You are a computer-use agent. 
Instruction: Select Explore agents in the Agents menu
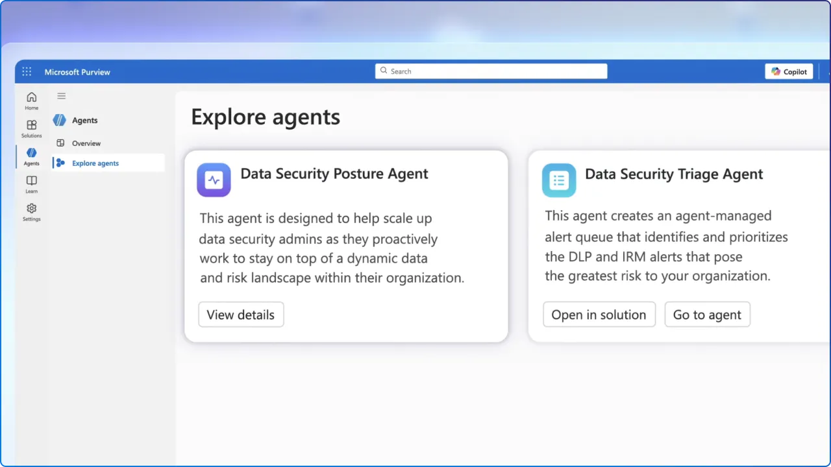95,163
